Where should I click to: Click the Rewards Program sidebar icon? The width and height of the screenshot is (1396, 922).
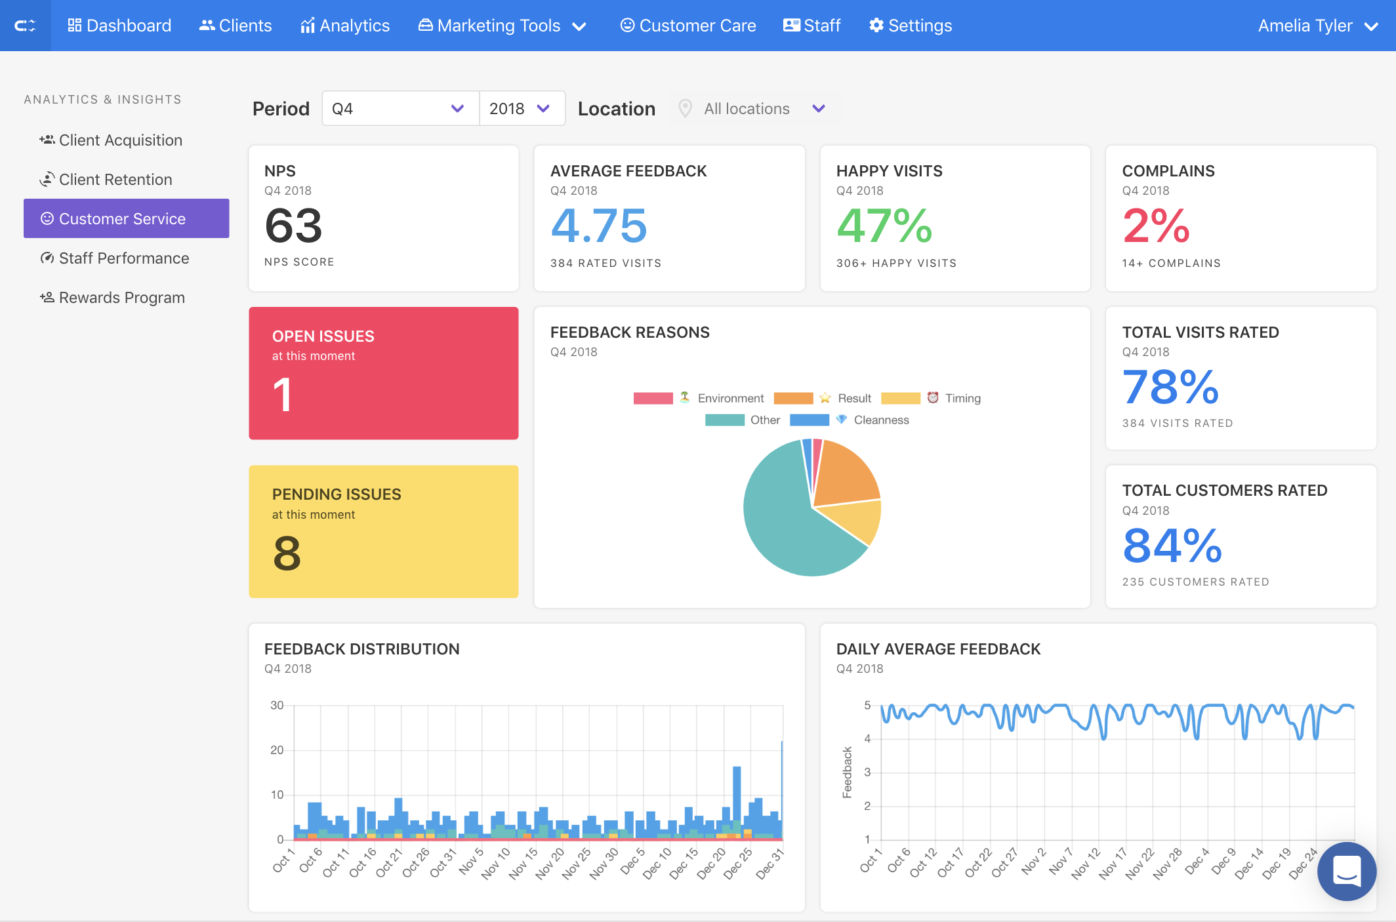(47, 298)
